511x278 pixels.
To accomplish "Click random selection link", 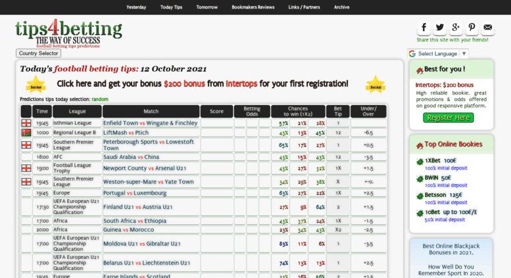I will point(100,99).
